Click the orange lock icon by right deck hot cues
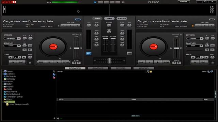 [193, 26]
